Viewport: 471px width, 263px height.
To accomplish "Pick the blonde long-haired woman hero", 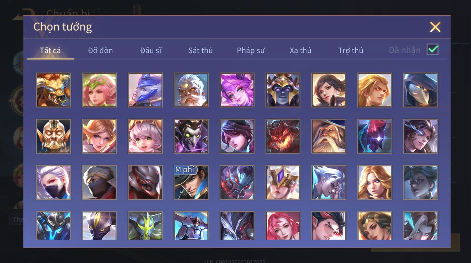I will pyautogui.click(x=375, y=182).
